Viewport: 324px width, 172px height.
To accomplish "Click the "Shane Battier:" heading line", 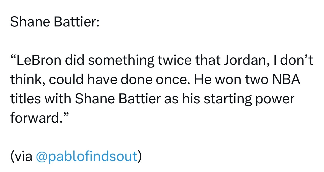I will 55,21.
